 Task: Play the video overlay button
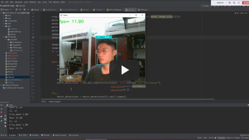click(x=125, y=70)
